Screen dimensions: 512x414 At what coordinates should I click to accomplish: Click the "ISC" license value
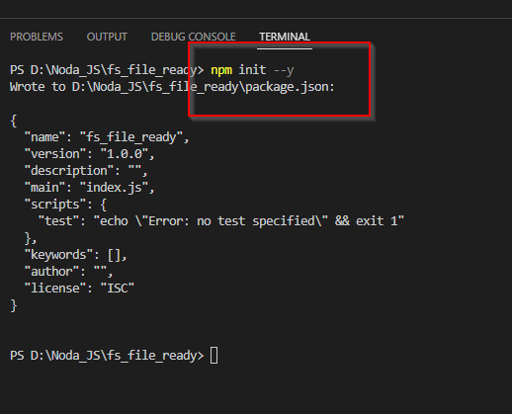(118, 289)
